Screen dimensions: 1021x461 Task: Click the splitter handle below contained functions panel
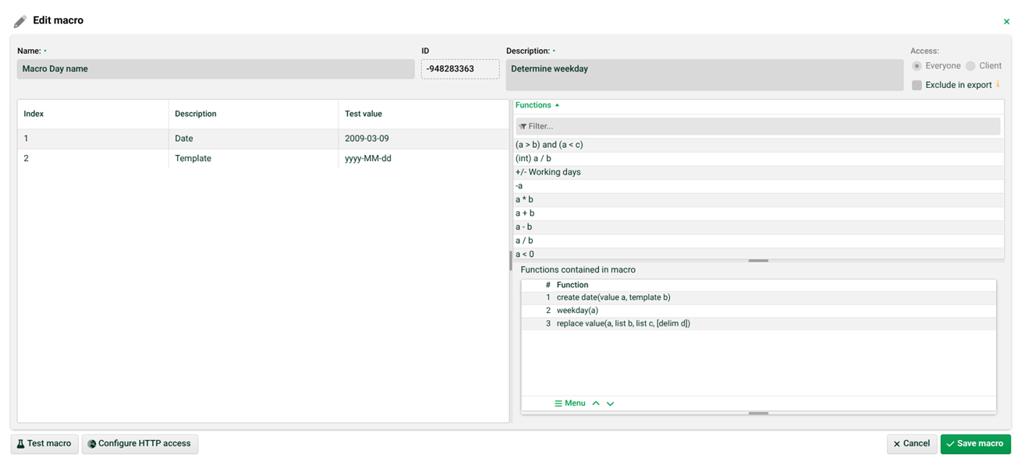[758, 413]
